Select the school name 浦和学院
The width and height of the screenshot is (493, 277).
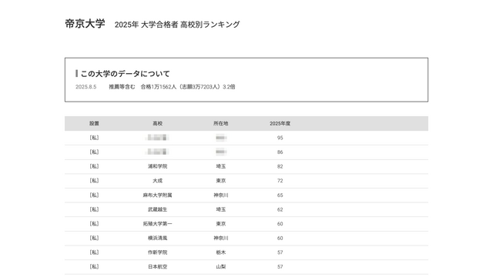pos(157,166)
